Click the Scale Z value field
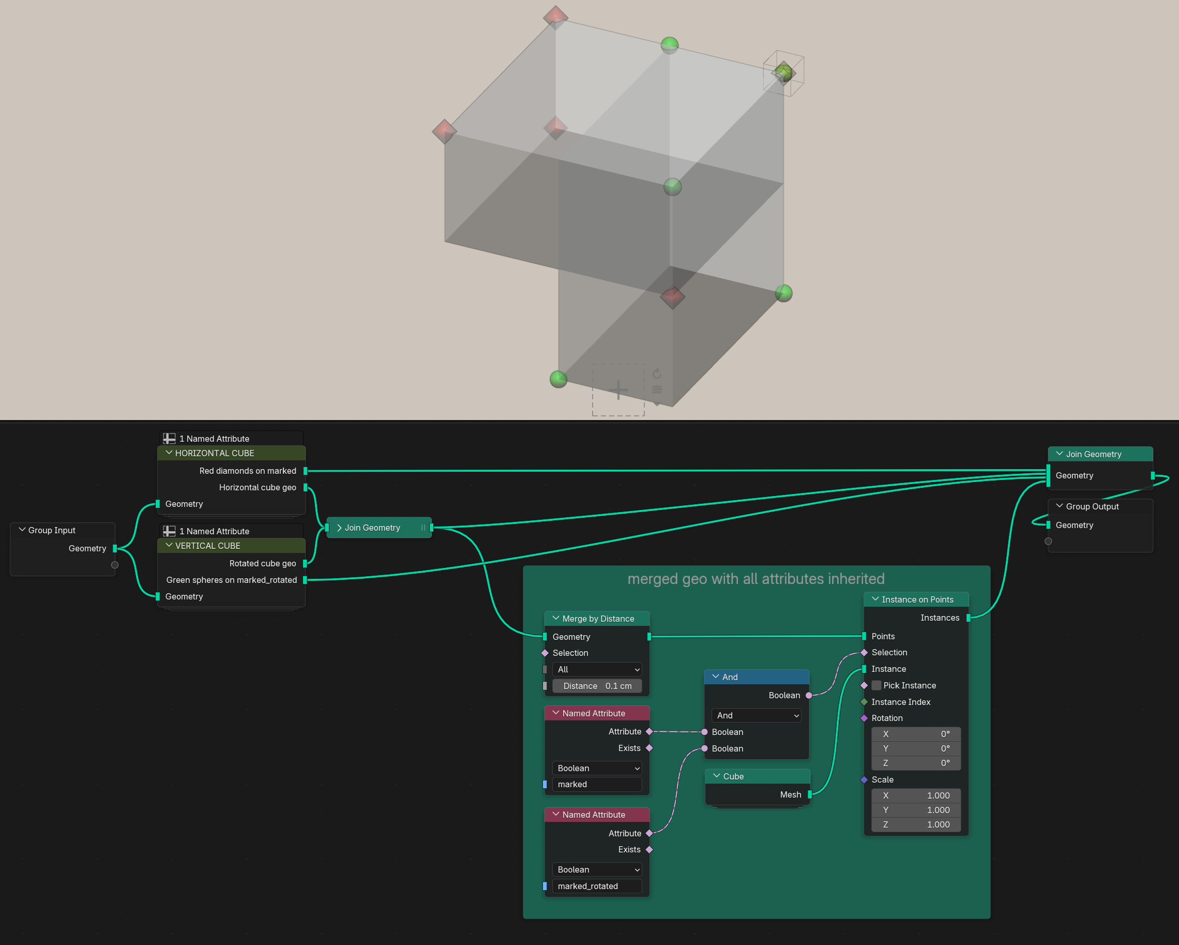1179x945 pixels. point(916,824)
